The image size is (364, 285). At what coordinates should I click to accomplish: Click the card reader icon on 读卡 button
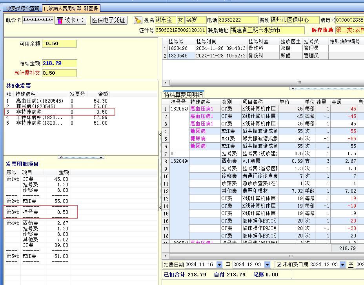point(60,20)
